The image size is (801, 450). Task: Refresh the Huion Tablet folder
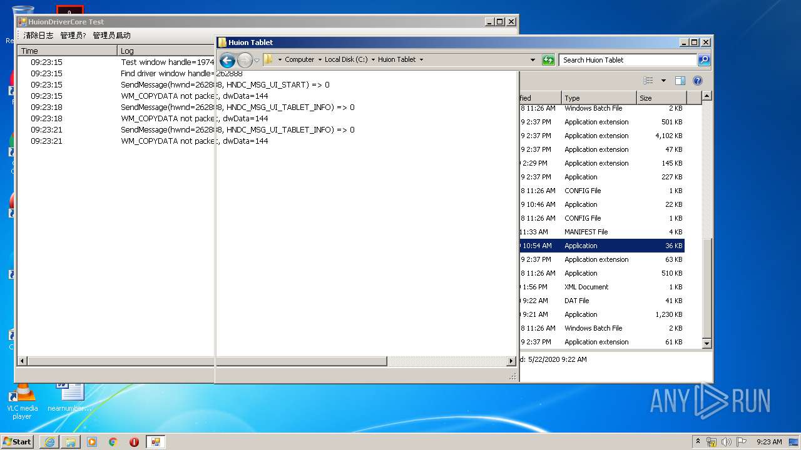tap(548, 60)
